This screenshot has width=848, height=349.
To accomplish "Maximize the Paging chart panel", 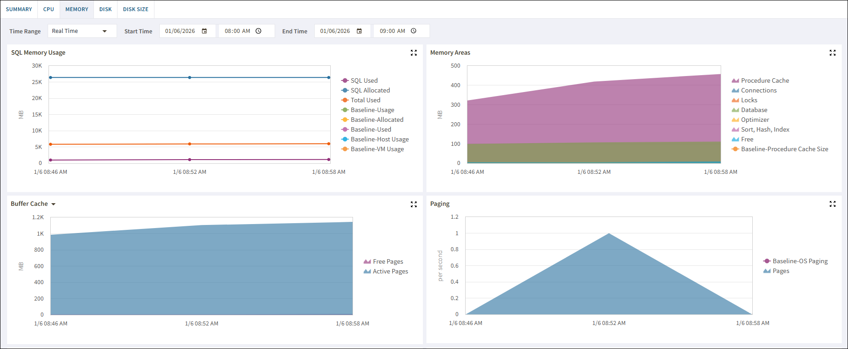I will click(832, 204).
